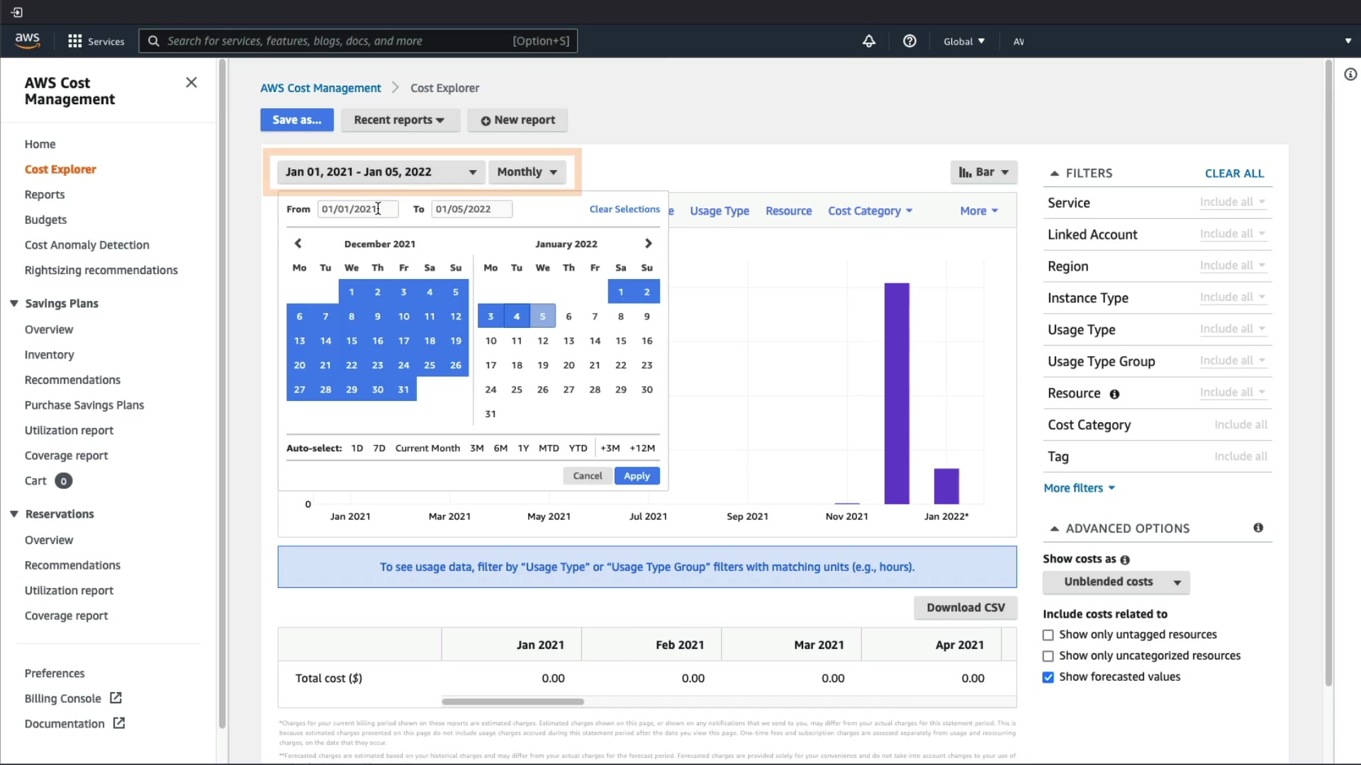Image resolution: width=1361 pixels, height=765 pixels.
Task: Click the From date input field
Action: click(357, 209)
